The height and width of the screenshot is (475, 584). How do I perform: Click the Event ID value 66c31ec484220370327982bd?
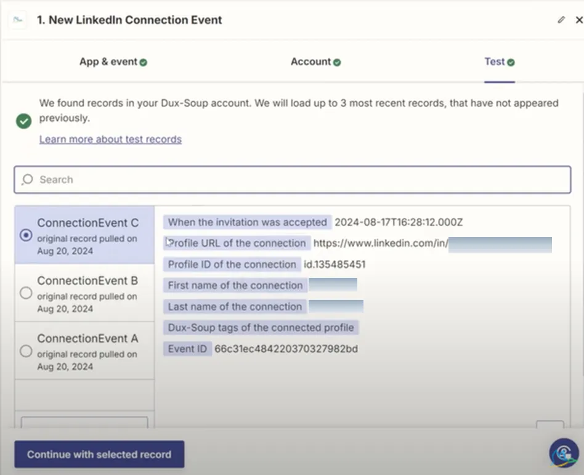click(x=286, y=349)
